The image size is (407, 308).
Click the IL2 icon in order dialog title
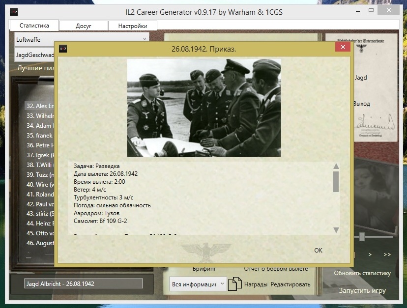click(63, 49)
